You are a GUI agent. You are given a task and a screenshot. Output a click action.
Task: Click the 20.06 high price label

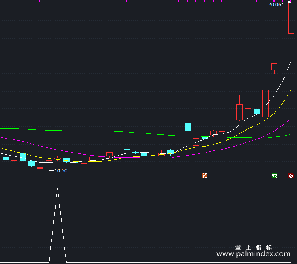click(275, 5)
